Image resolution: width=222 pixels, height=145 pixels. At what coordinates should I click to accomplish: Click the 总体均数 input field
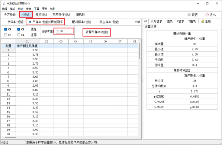(x=64, y=31)
